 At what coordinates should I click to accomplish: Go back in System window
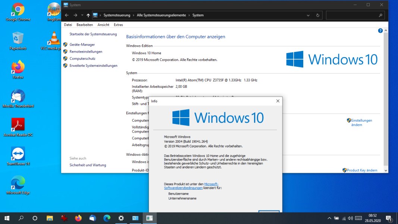[67, 15]
